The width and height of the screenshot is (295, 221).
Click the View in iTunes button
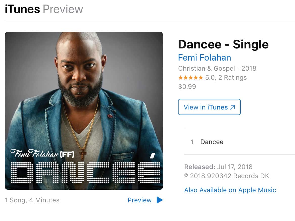[209, 107]
